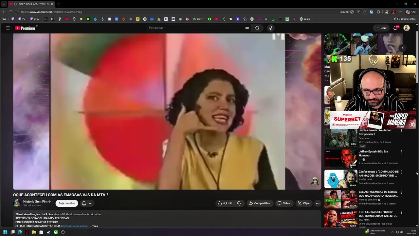Click the search magnifier button
Screen dimensions: 419x236
[257, 28]
